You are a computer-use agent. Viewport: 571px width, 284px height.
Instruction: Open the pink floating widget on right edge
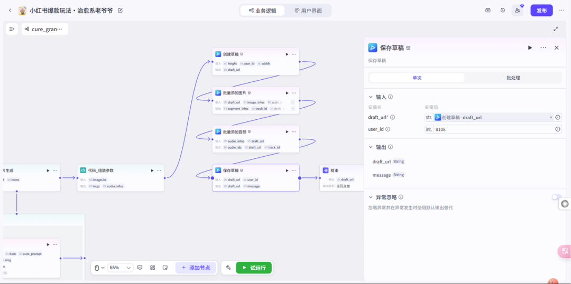[x=565, y=251]
